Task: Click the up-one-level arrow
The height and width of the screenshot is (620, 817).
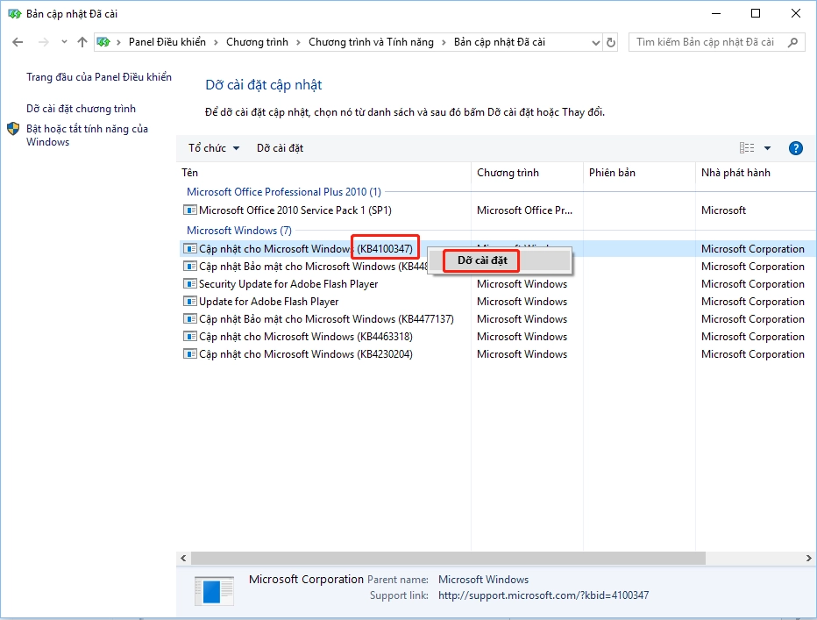Action: pyautogui.click(x=82, y=41)
